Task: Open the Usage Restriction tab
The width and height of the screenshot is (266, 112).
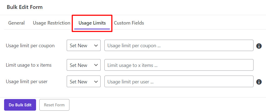Action: [52, 23]
